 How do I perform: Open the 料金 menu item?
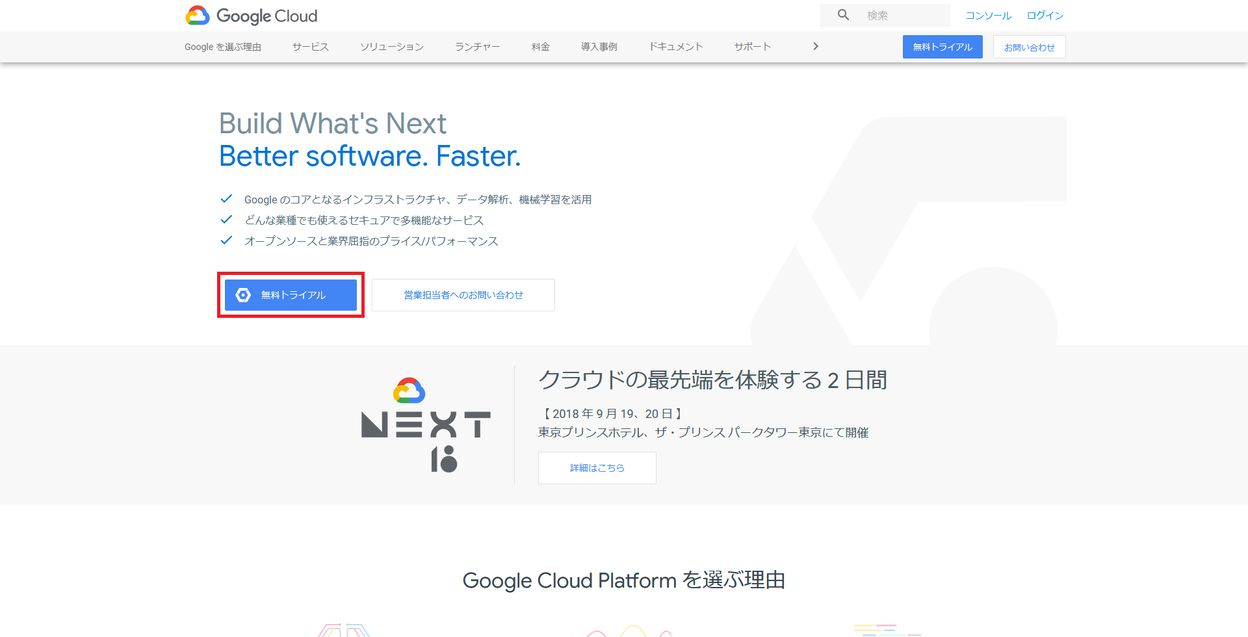tap(541, 47)
